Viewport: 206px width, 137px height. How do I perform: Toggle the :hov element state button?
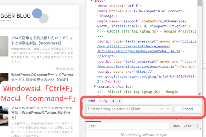(x=176, y=126)
